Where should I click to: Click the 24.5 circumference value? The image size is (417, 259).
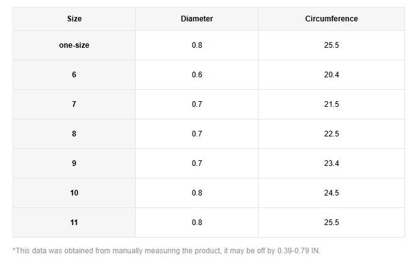[331, 193]
